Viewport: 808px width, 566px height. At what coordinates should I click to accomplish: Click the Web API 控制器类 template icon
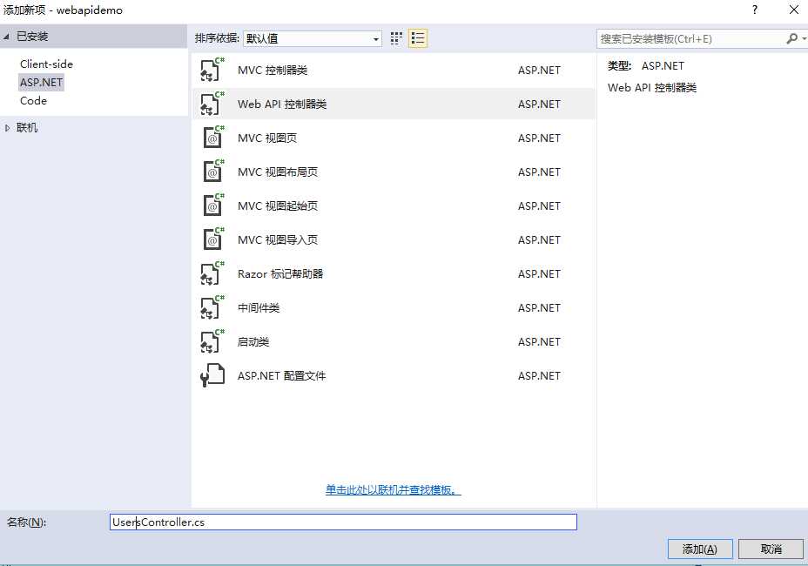[x=212, y=104]
